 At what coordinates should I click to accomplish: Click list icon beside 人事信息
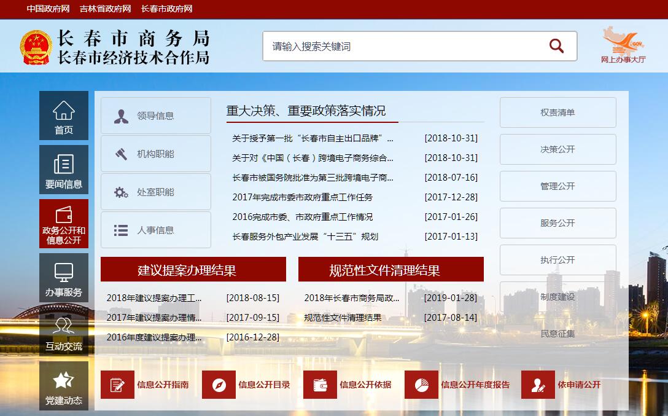coord(121,230)
